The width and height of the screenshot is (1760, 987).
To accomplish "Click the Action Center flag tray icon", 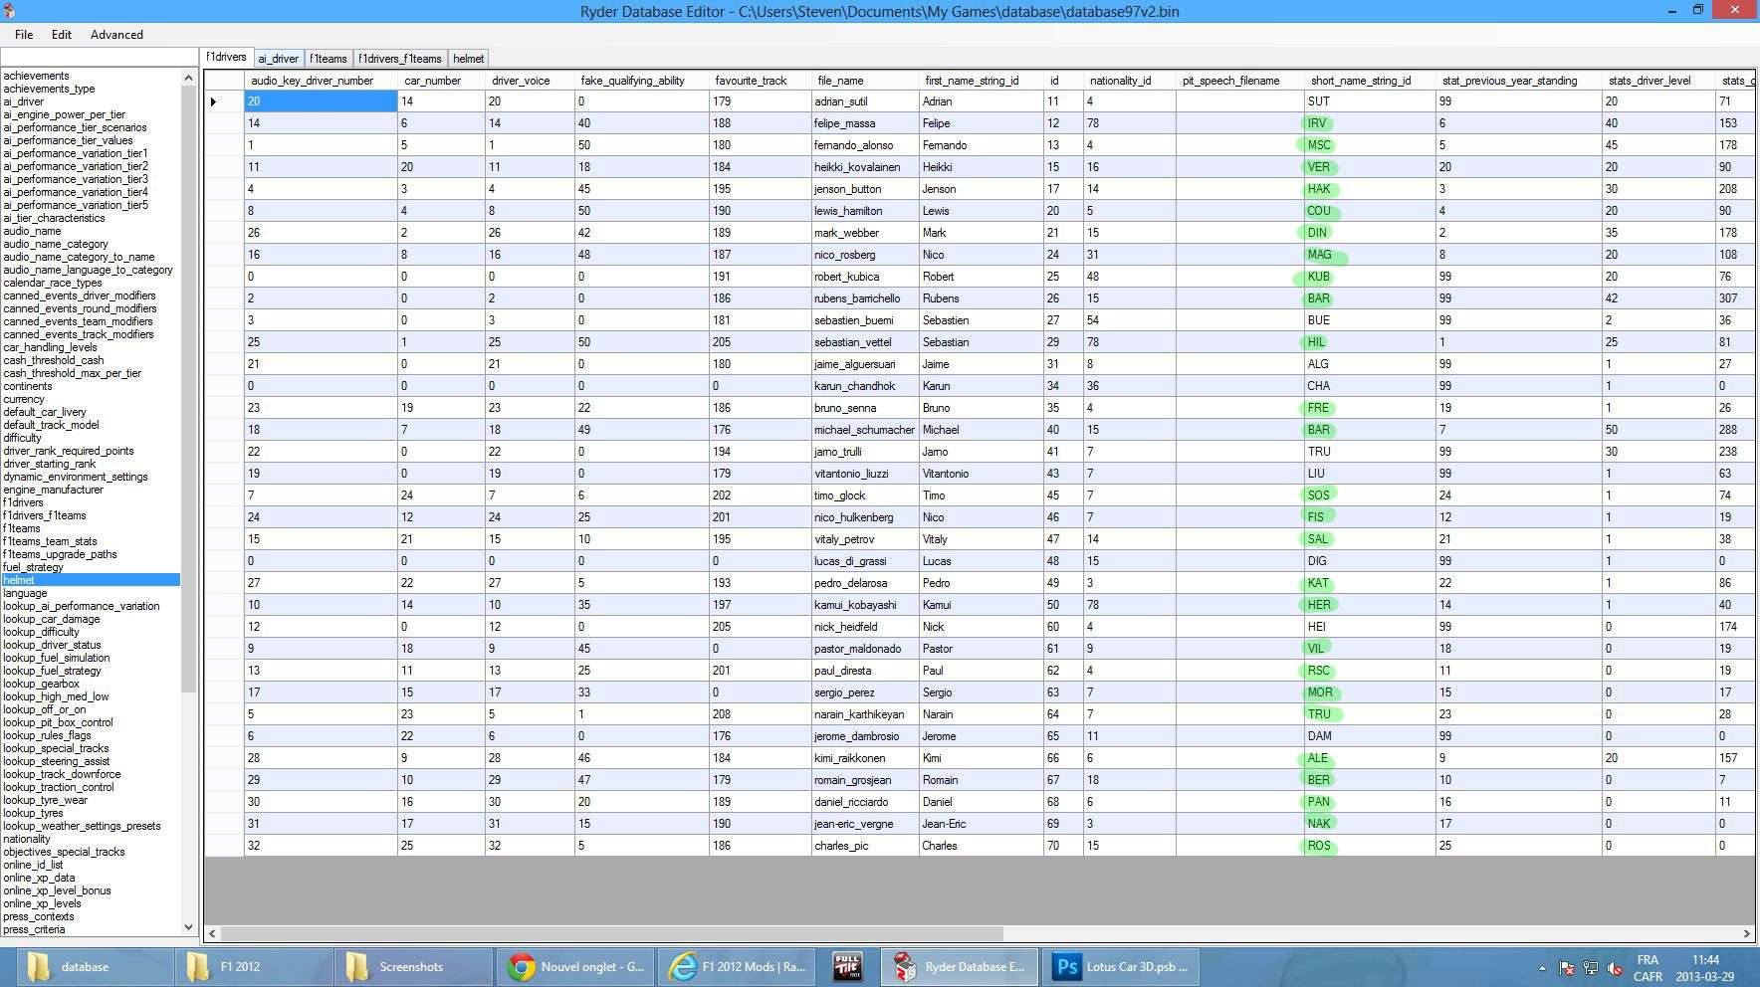I will 1566,968.
